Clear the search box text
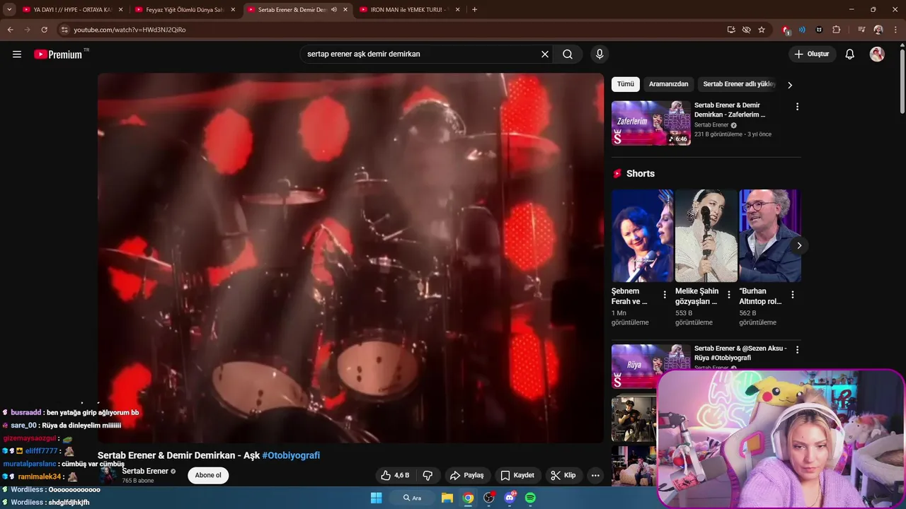The image size is (906, 509). point(545,54)
